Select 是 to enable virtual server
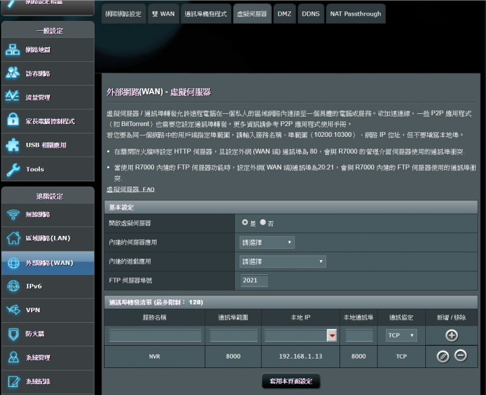 coord(245,222)
